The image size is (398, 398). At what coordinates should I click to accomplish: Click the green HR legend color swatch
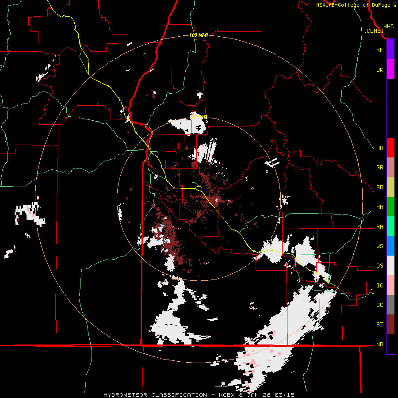(390, 207)
